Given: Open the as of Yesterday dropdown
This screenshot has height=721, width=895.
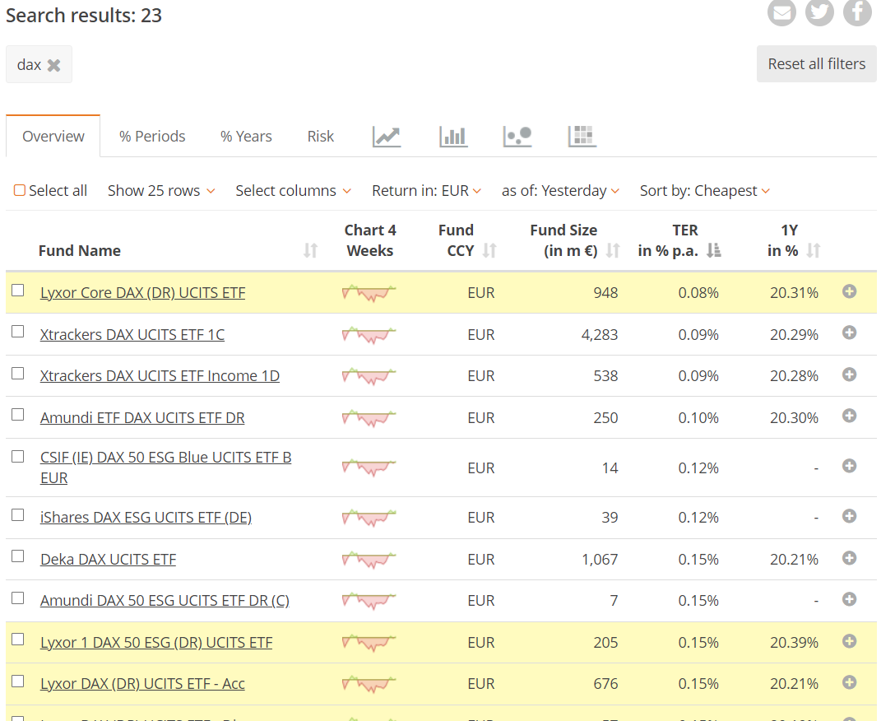Looking at the screenshot, I should [x=560, y=191].
